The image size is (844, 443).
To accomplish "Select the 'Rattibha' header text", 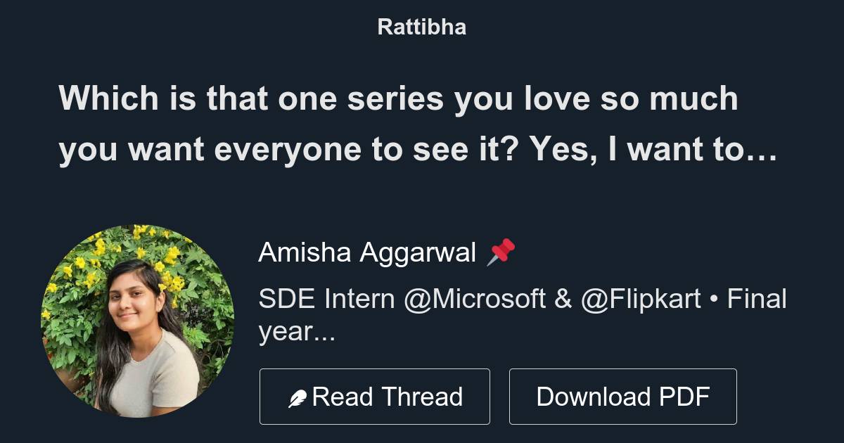I will [421, 27].
